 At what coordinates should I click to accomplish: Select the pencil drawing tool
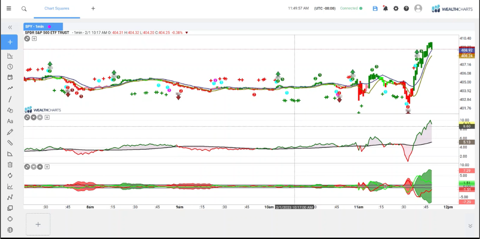(x=10, y=132)
